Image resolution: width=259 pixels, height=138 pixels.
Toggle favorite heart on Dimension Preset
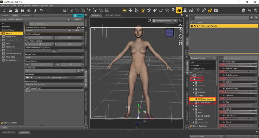pos(80,28)
